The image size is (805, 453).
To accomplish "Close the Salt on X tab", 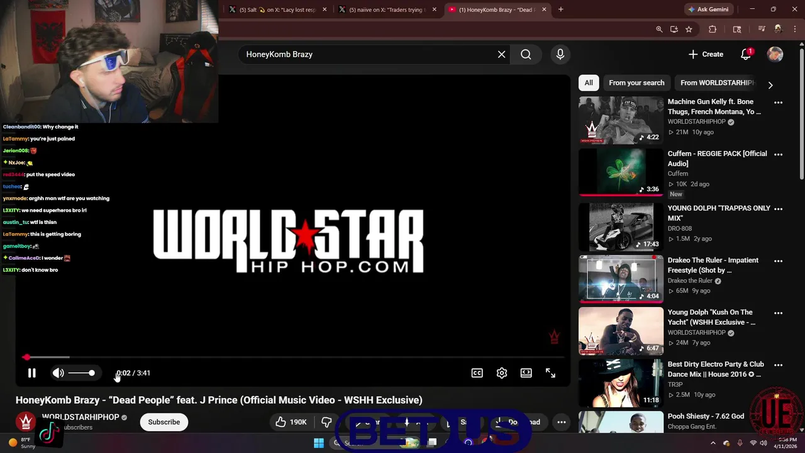I will (x=325, y=9).
